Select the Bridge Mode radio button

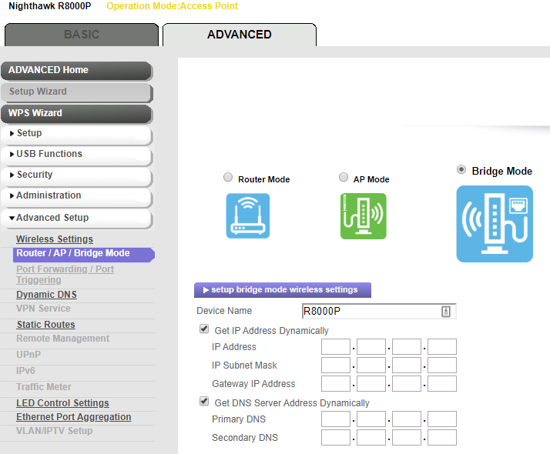click(461, 170)
